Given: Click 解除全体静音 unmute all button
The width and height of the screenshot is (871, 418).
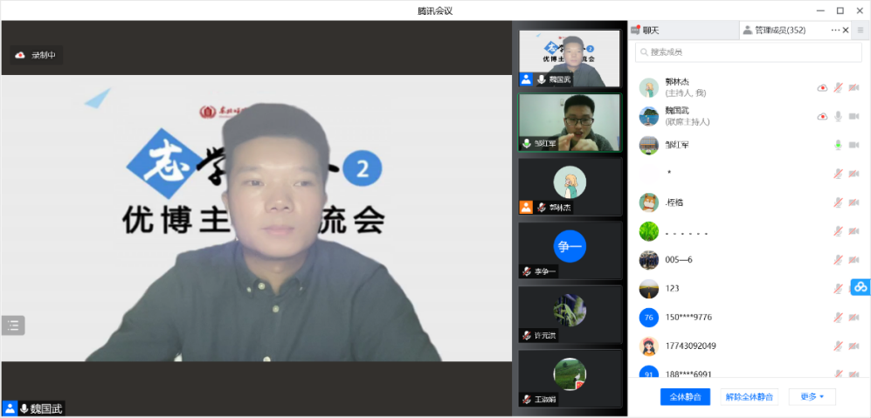Looking at the screenshot, I should click(749, 397).
